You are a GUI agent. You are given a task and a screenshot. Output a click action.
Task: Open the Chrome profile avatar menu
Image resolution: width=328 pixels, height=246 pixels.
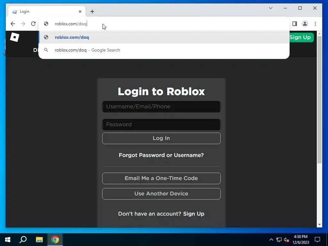tap(305, 24)
